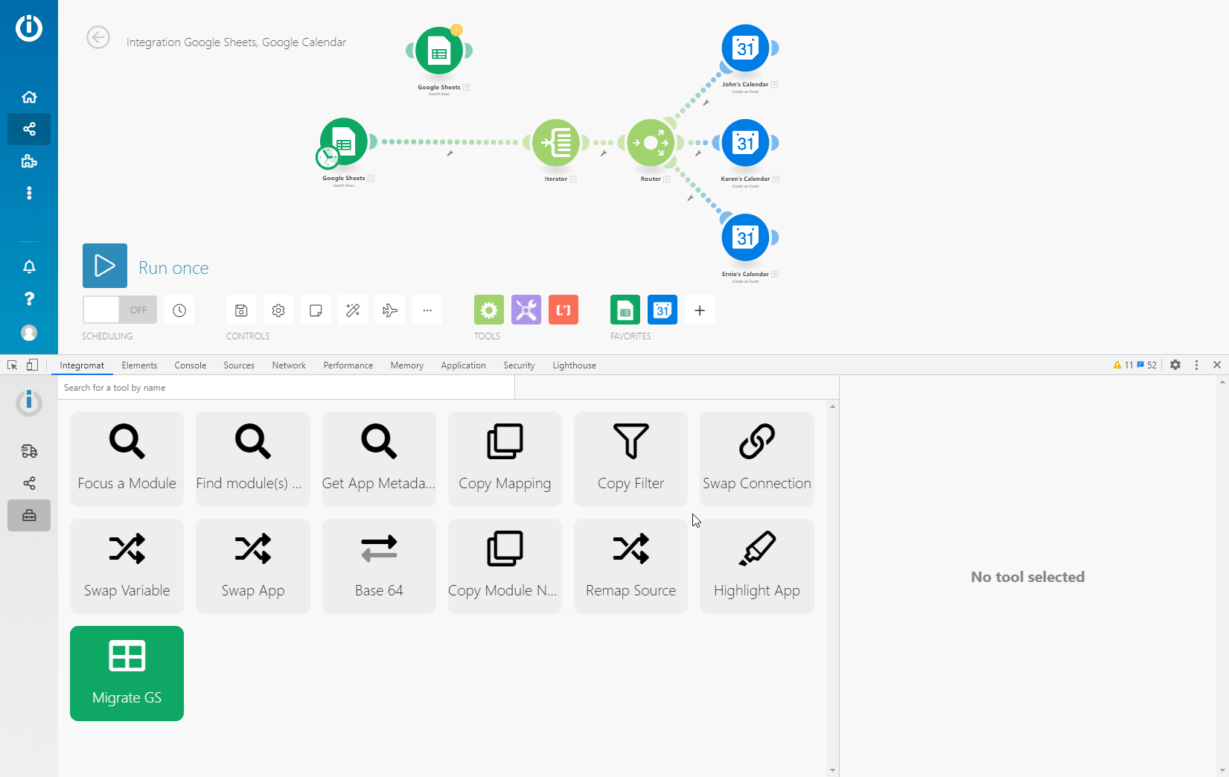The width and height of the screenshot is (1229, 777).
Task: Open the Focus a Module tool
Action: [x=127, y=458]
